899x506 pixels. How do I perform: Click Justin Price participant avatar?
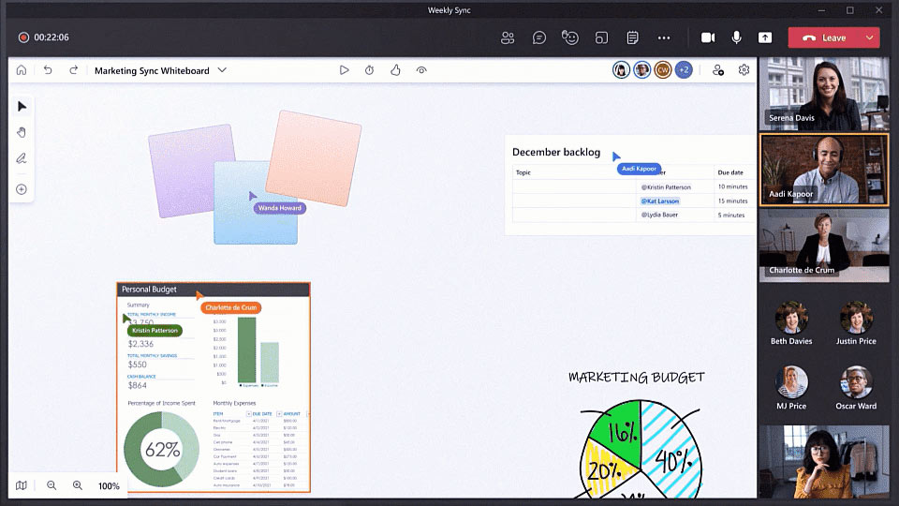pyautogui.click(x=856, y=318)
